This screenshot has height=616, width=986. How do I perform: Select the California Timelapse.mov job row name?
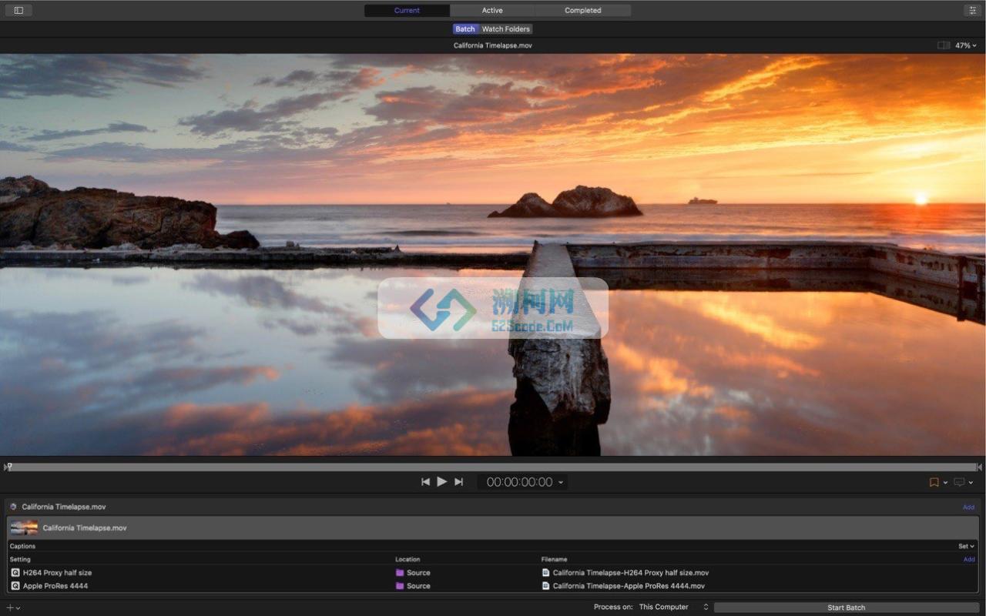point(85,528)
